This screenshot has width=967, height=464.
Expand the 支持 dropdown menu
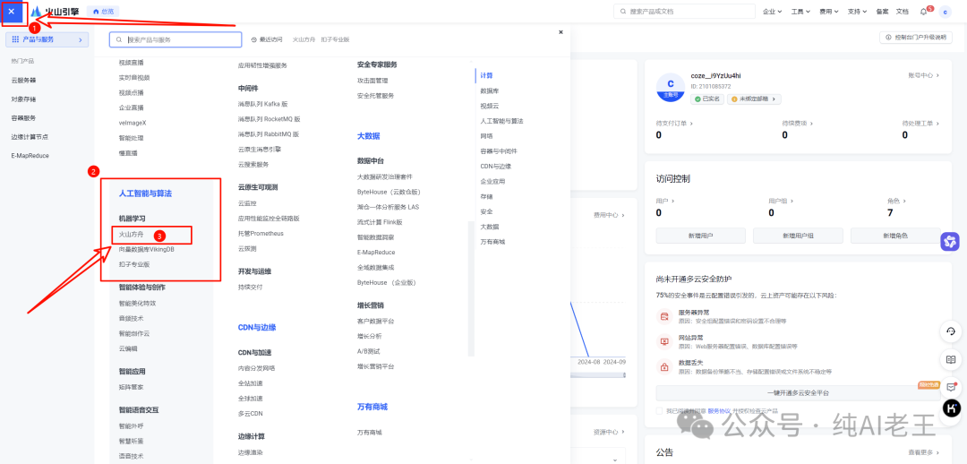tap(857, 11)
